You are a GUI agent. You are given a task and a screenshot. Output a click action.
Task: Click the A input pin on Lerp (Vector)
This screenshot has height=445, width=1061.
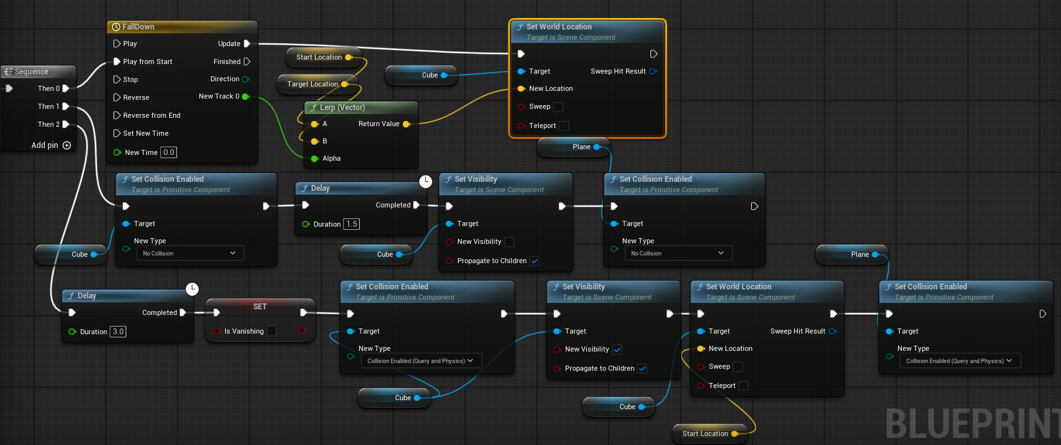tap(315, 124)
